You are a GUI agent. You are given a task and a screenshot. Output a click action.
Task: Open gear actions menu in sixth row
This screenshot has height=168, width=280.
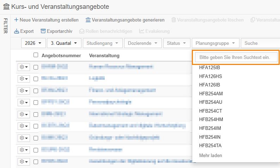[24, 126]
